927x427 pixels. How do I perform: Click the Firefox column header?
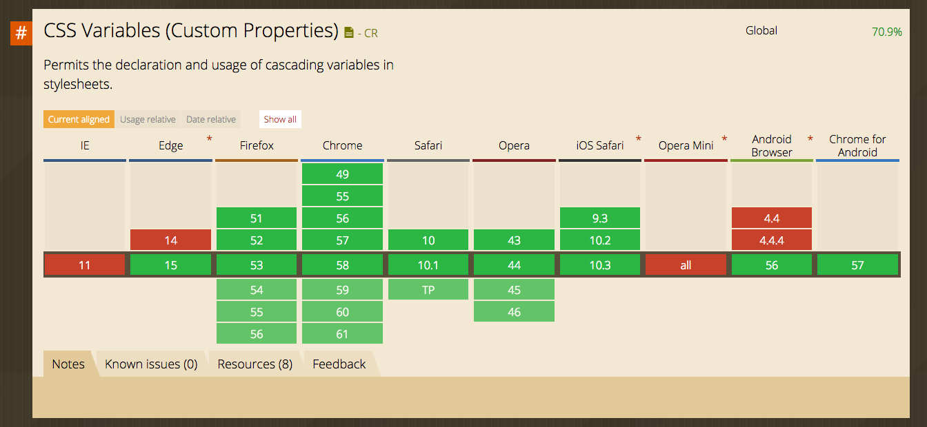point(257,145)
